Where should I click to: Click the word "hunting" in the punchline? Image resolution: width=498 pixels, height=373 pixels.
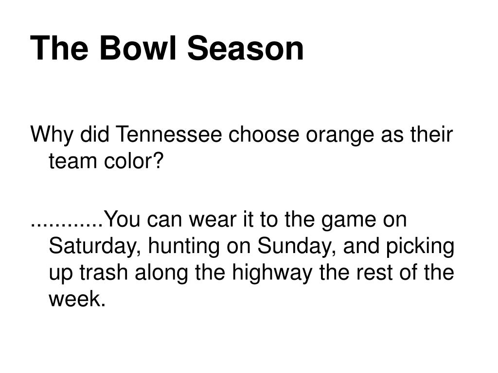pyautogui.click(x=183, y=247)
